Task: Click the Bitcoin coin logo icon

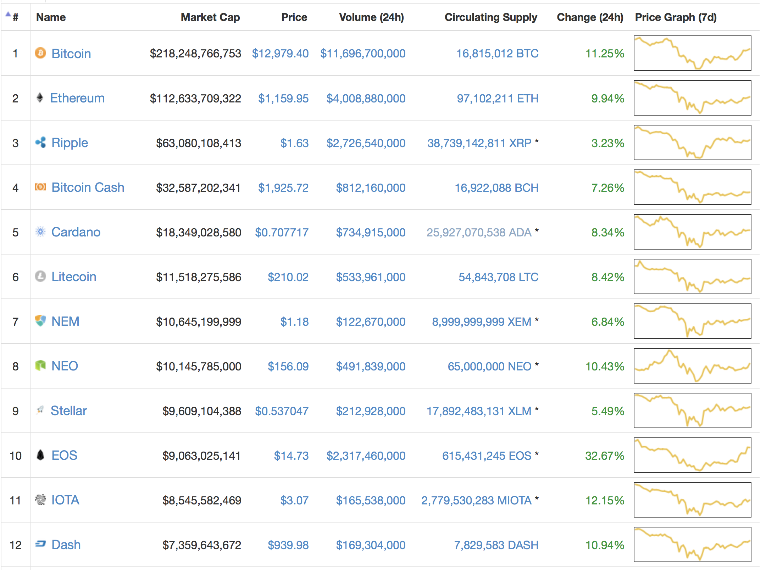Action: [x=40, y=53]
